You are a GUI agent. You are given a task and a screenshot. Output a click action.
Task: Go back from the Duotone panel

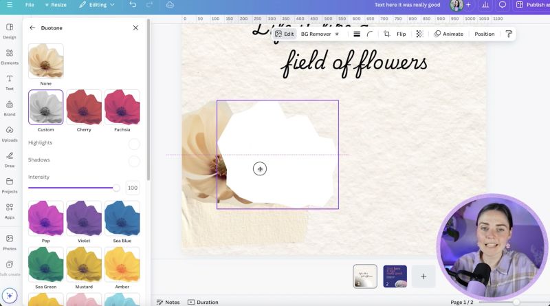[x=32, y=28]
